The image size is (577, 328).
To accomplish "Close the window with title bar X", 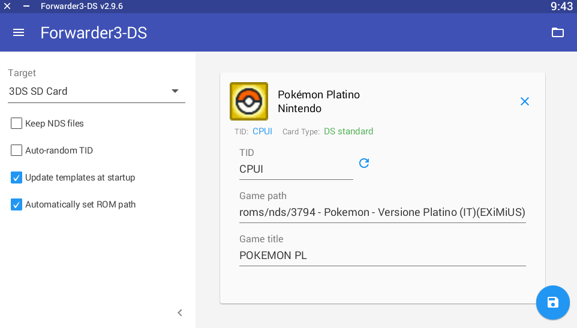I will (7, 6).
